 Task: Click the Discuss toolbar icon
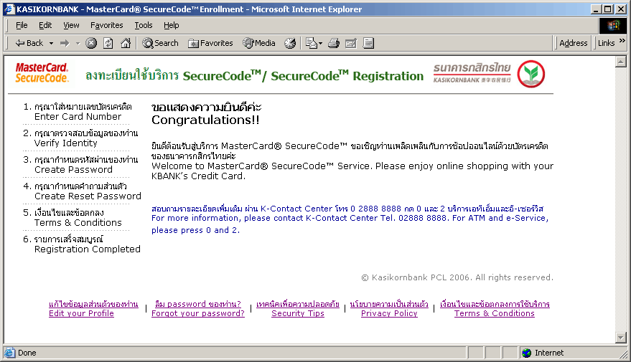pos(368,43)
